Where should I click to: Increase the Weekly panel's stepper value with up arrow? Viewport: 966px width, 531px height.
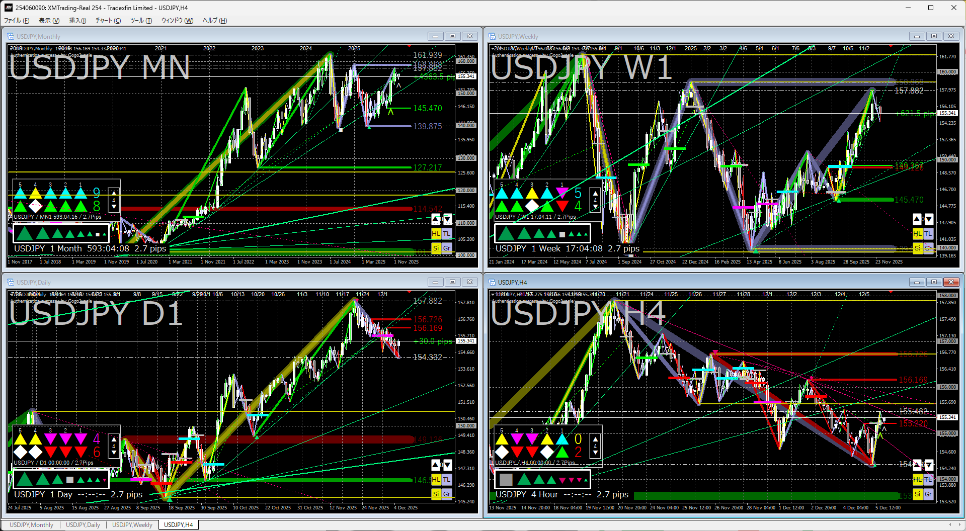tap(595, 193)
